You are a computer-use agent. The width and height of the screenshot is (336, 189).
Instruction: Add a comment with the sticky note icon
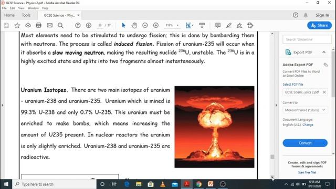click(218, 25)
